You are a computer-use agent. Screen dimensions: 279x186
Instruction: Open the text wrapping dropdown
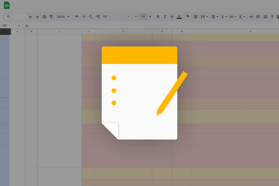(x=233, y=17)
